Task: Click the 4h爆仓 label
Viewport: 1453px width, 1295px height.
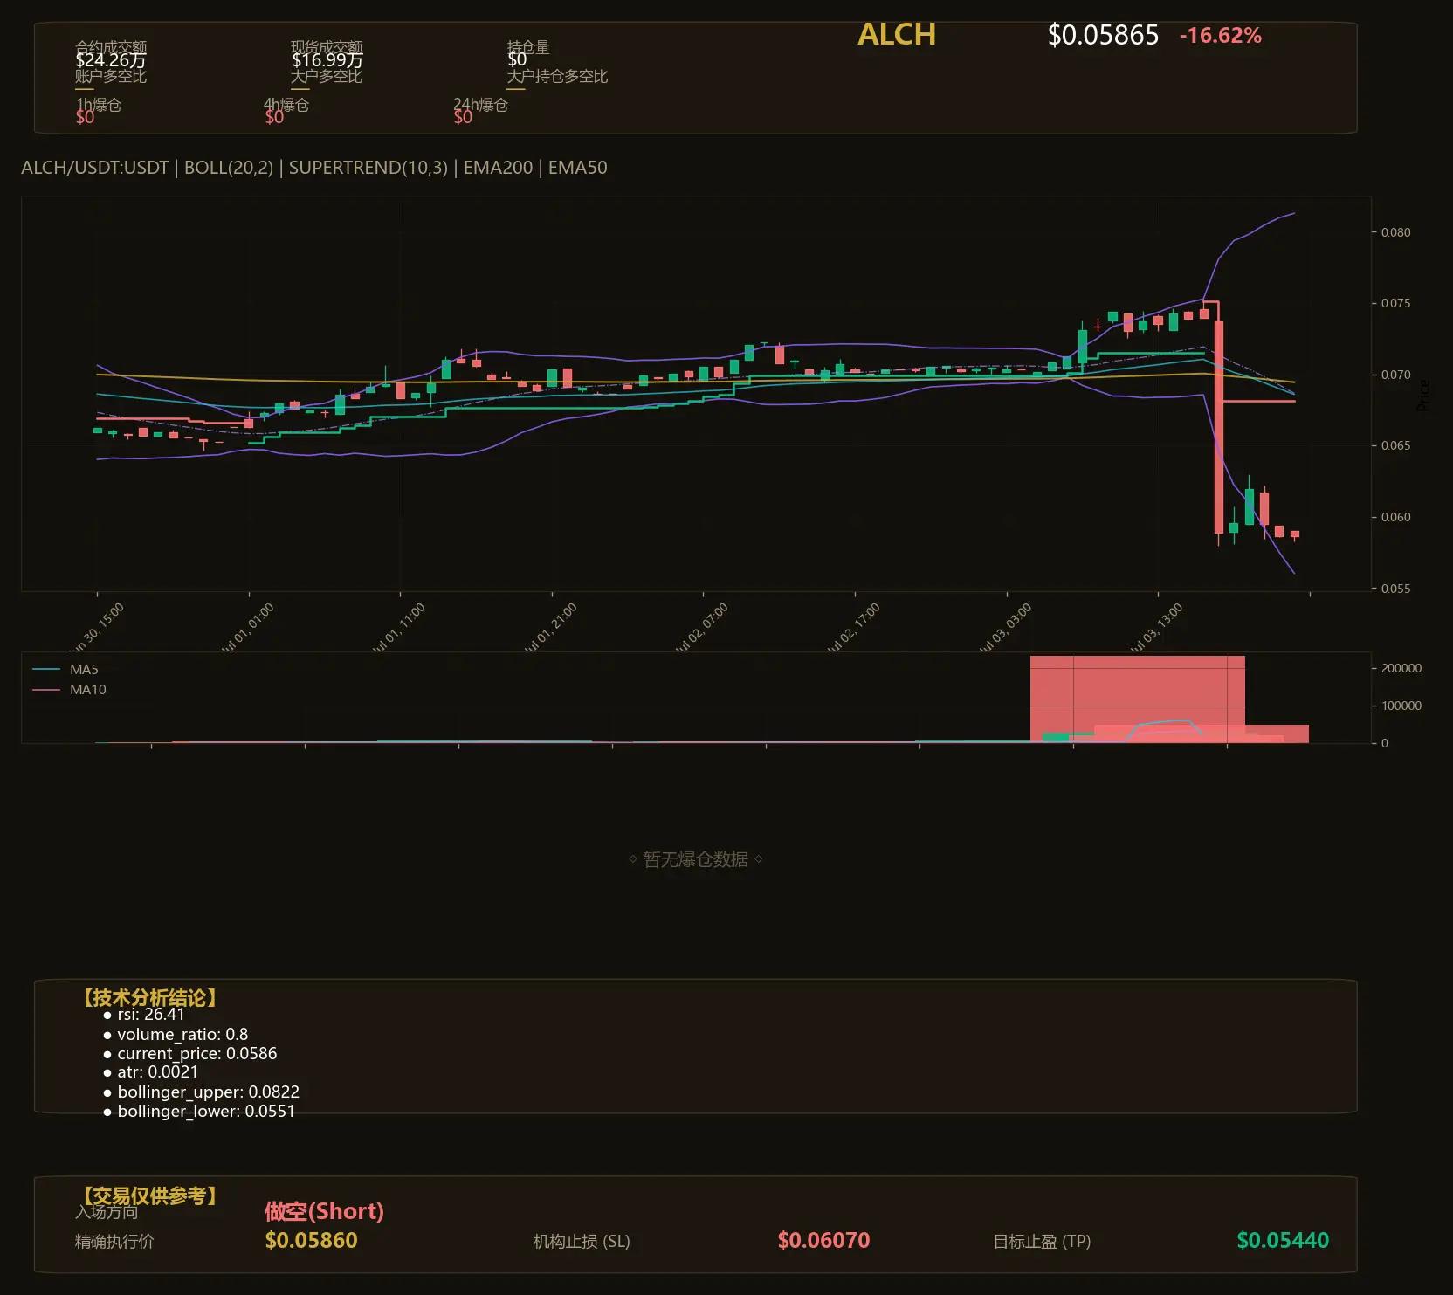Action: click(x=286, y=105)
